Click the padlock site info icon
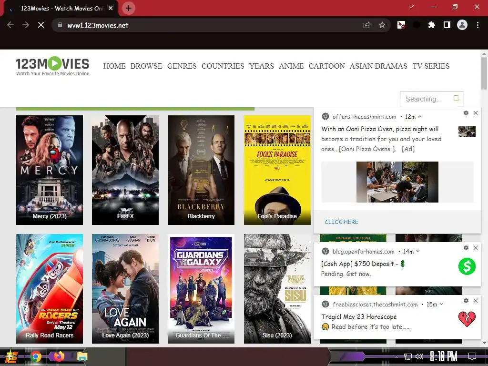Image resolution: width=488 pixels, height=366 pixels. [x=60, y=25]
